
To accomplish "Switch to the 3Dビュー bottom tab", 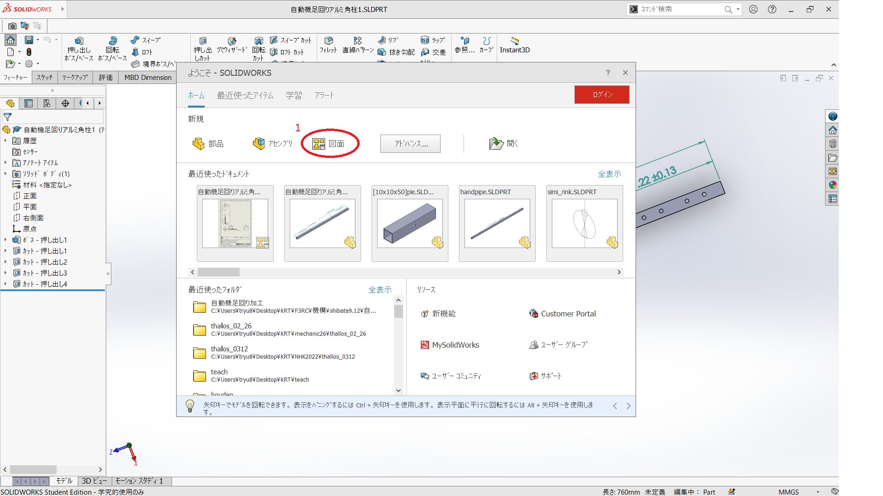I will pyautogui.click(x=94, y=481).
